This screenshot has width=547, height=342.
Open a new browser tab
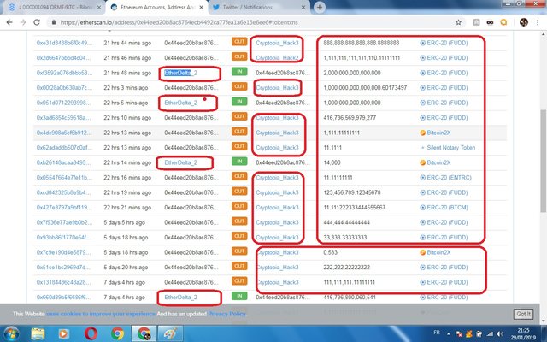coord(319,8)
